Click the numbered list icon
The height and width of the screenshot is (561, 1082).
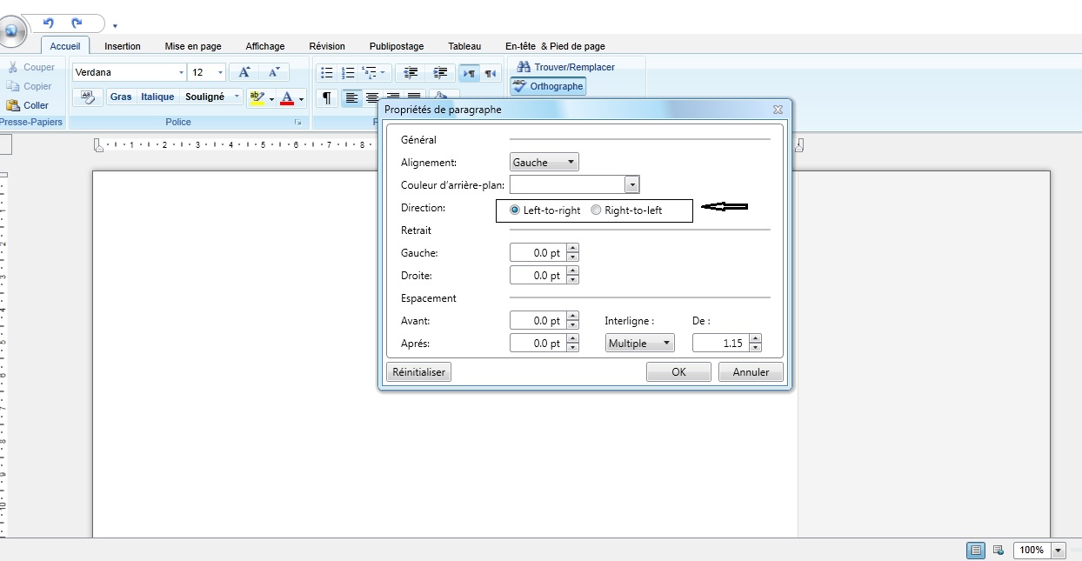coord(348,73)
